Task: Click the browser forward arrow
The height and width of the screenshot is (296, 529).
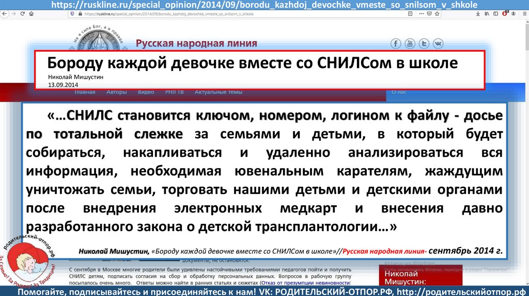Action: coord(13,14)
